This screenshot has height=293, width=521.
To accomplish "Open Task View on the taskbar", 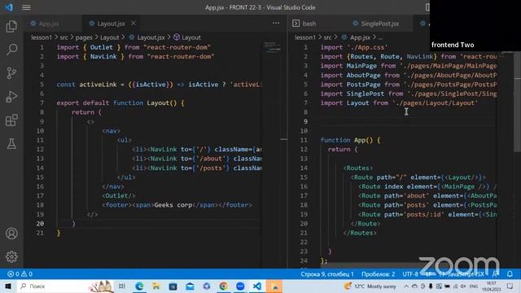I will (x=122, y=286).
